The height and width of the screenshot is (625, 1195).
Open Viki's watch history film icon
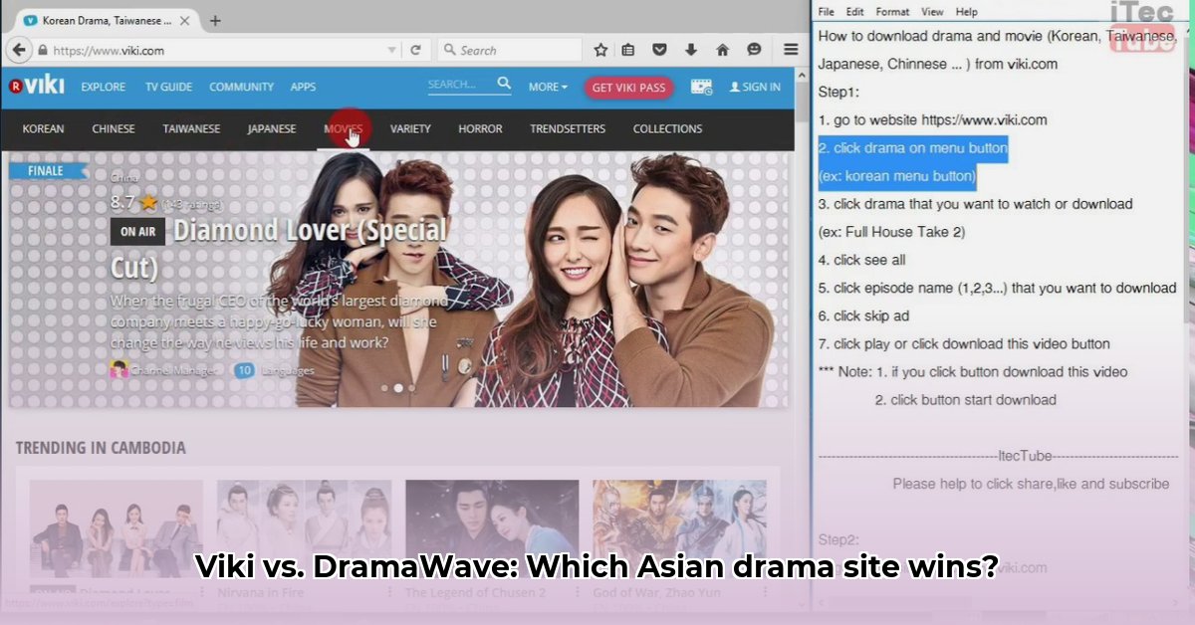point(702,87)
